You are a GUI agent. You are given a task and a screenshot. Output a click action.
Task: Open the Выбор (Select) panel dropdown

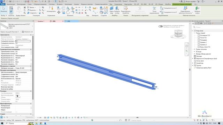coord(4,15)
